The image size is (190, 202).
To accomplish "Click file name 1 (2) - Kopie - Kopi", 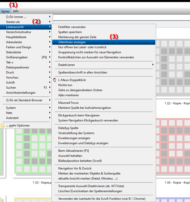I will (x=177, y=103).
